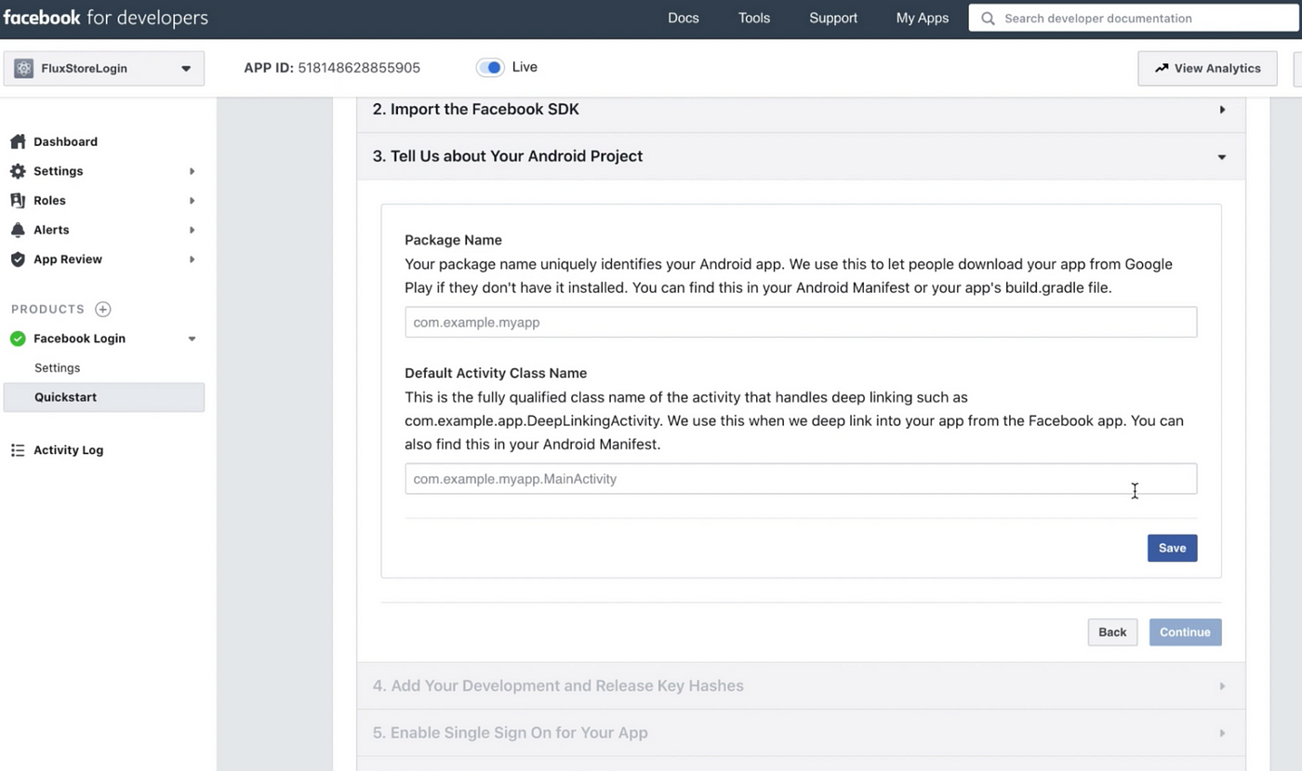
Task: Click the Roles icon in sidebar
Action: point(18,200)
